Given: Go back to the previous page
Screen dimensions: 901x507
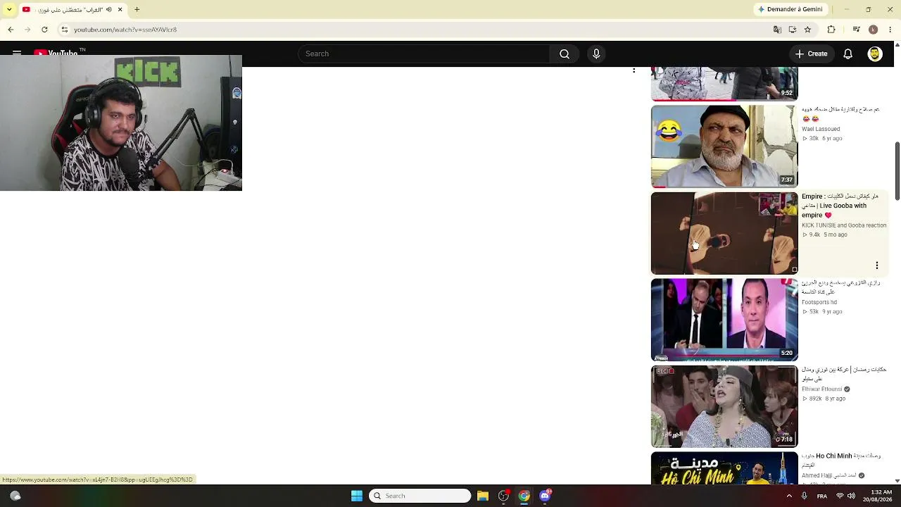Looking at the screenshot, I should click(11, 30).
